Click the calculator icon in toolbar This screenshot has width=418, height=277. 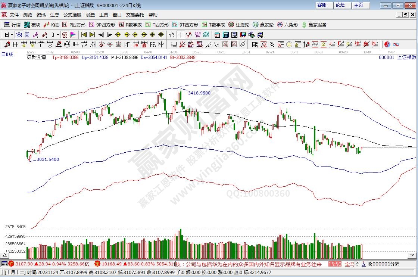pyautogui.click(x=225, y=35)
